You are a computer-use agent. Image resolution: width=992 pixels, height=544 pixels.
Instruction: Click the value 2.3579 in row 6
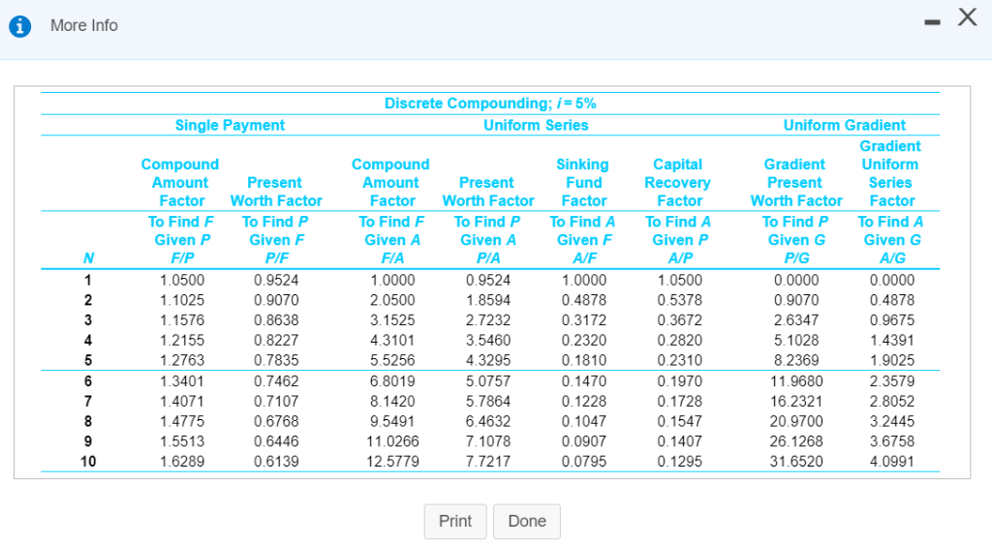tap(892, 381)
